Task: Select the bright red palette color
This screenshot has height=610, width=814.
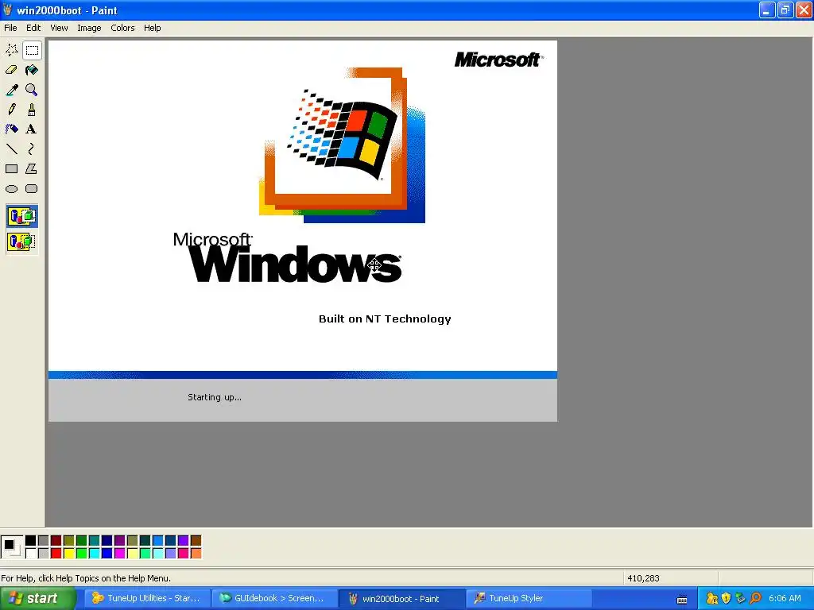Action: tap(56, 554)
